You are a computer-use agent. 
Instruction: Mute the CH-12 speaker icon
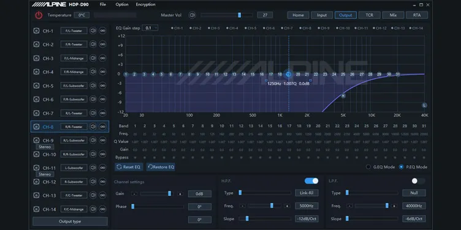click(93, 181)
